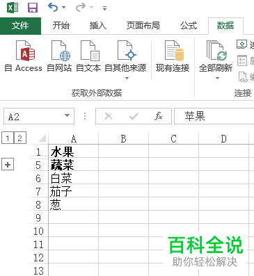Click the cell containing 葱
Screen dimensions: 254x276
click(x=74, y=204)
